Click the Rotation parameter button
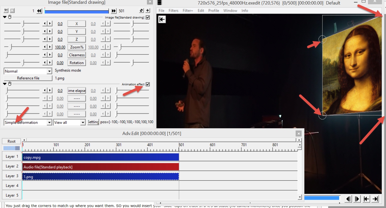Screen dimensions: 386x208 tap(77, 63)
